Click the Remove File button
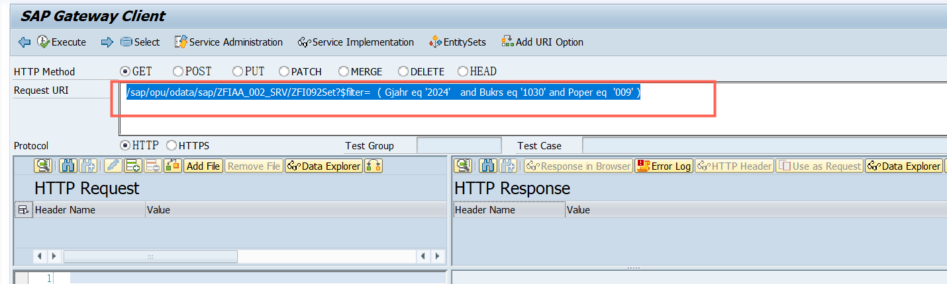 [x=254, y=166]
